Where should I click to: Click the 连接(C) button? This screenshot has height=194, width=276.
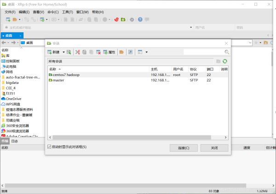(180, 148)
